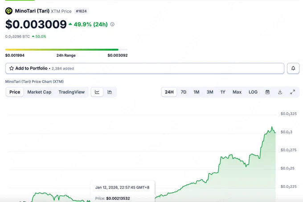This screenshot has height=202, width=303.
Task: Click the MinoTari coin logo icon
Action: point(9,11)
